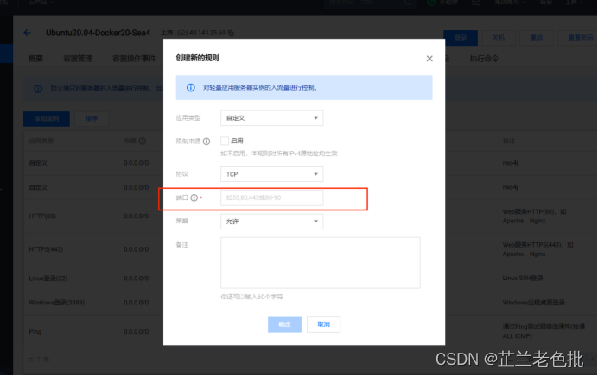Click the 添加规则 add rule button
Viewport: 598px width, 376px height.
tap(47, 119)
